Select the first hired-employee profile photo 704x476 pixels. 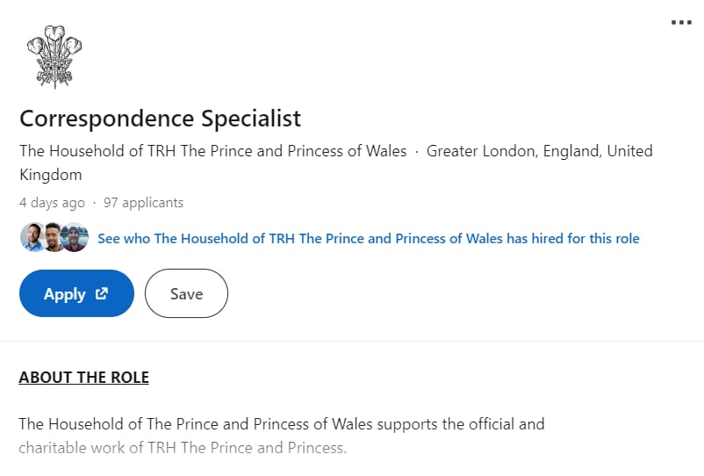coord(32,237)
